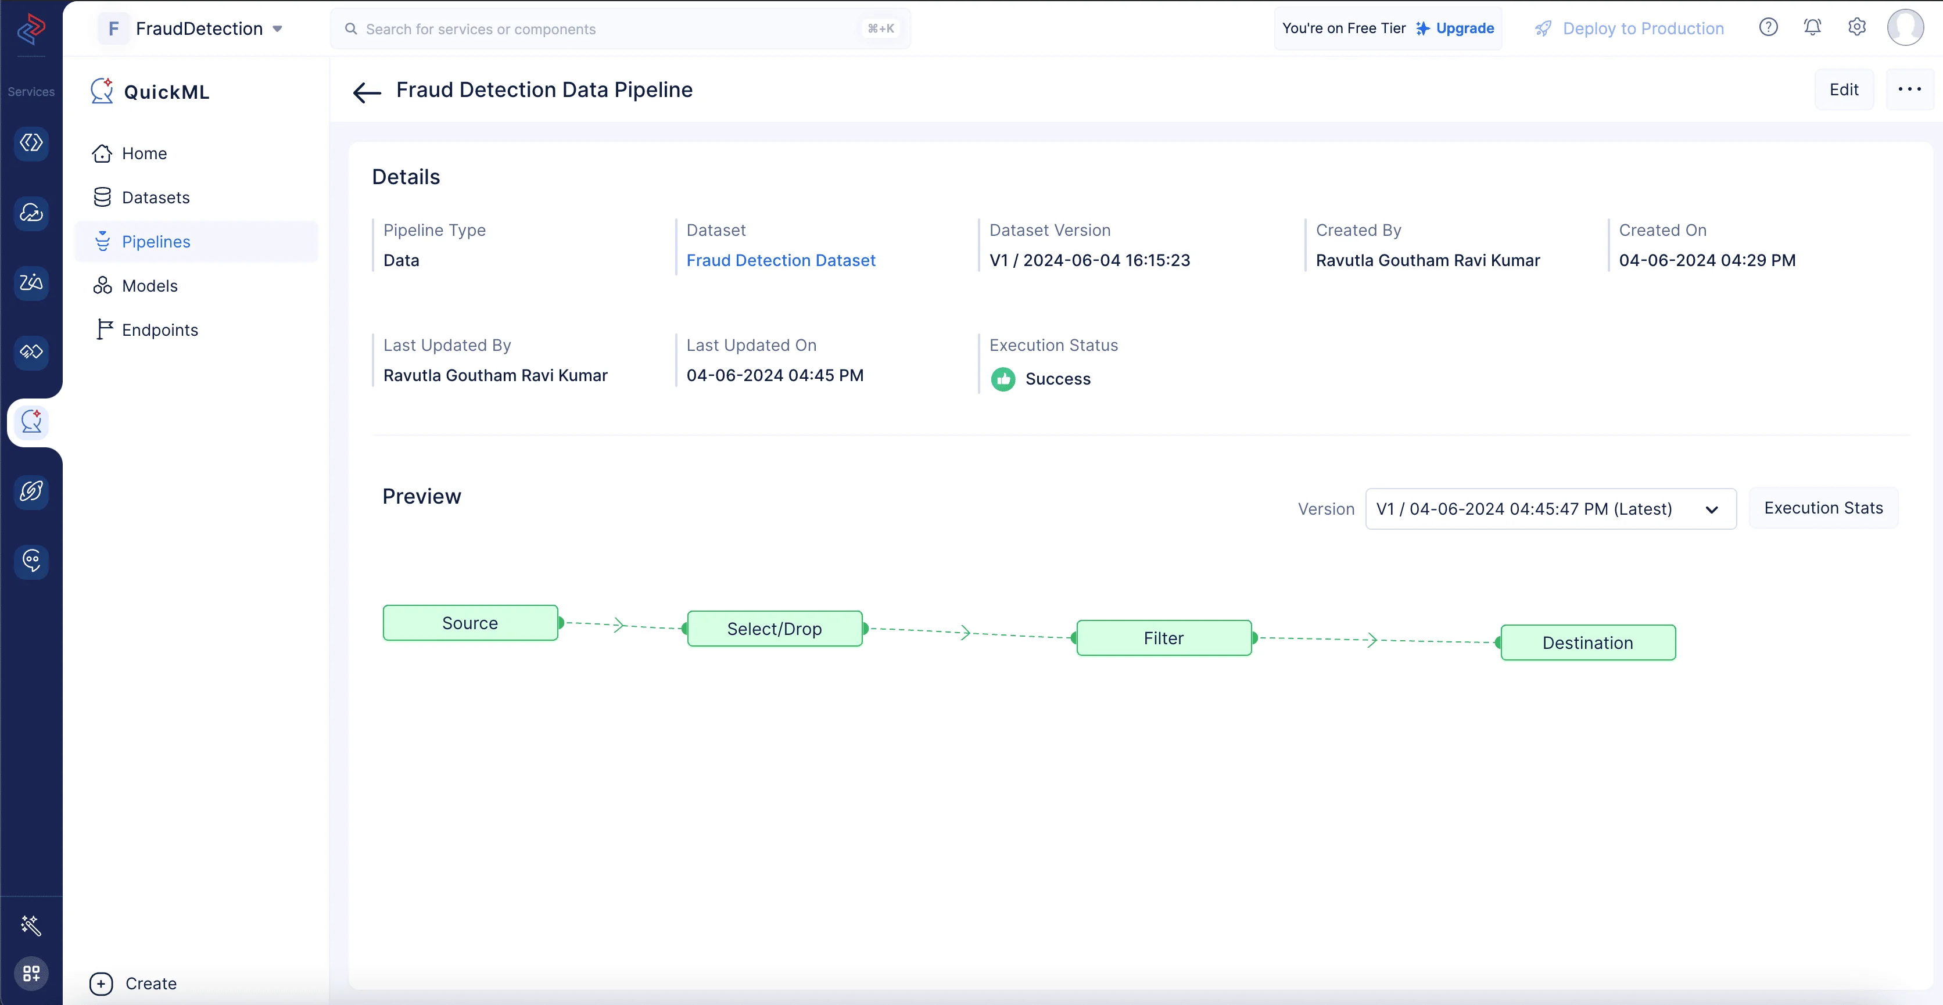Select the Filter node in pipeline preview

coord(1163,638)
